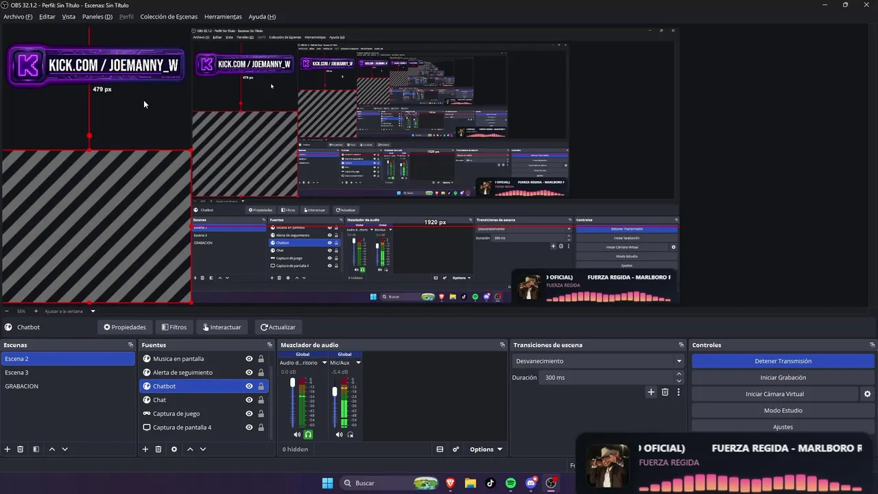Mute desktop audio speaker icon in mixer
Viewport: 878px width, 494px height.
[x=297, y=434]
